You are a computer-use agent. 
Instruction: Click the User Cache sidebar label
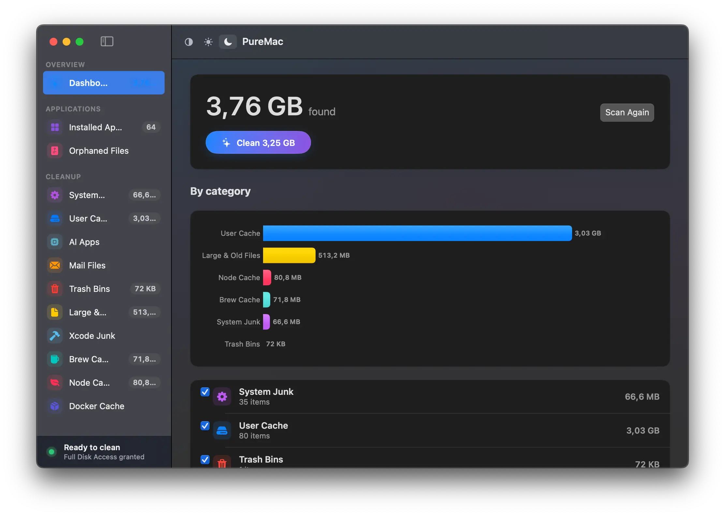(x=88, y=219)
